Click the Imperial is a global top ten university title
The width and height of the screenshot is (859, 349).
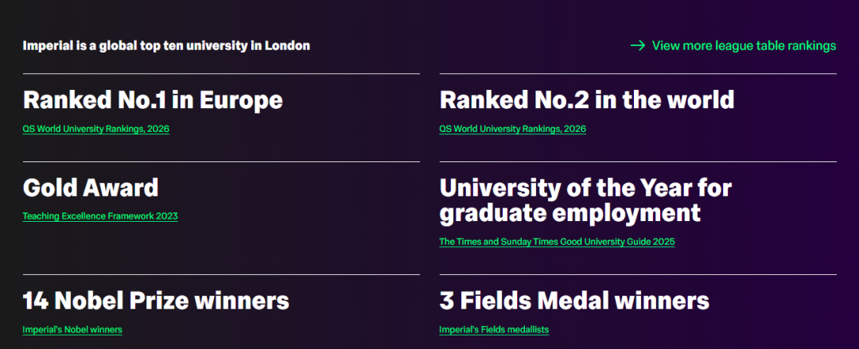click(166, 45)
